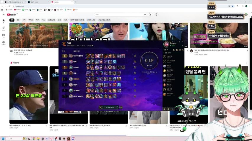252x141 pixels.
Task: Open the Suno bookmark
Action: pos(75,10)
